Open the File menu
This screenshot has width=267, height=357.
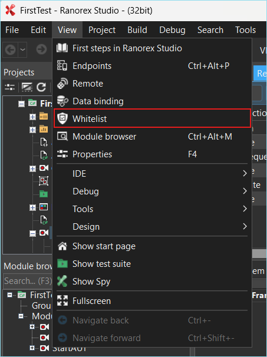tap(12, 30)
